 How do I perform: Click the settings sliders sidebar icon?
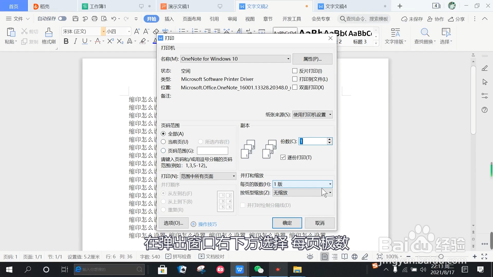tap(485, 96)
